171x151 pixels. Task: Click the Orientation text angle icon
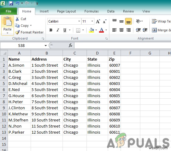138,21
